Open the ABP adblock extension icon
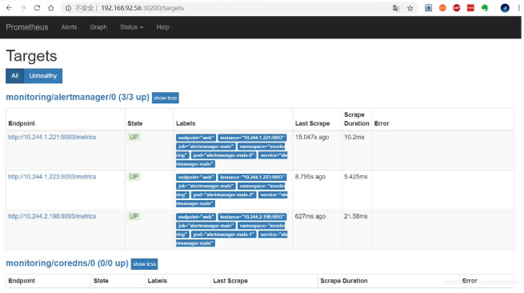Viewport: 524px width, 293px height. click(x=457, y=8)
